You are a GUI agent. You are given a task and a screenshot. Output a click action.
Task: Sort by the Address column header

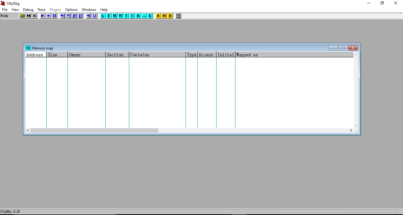coord(36,55)
